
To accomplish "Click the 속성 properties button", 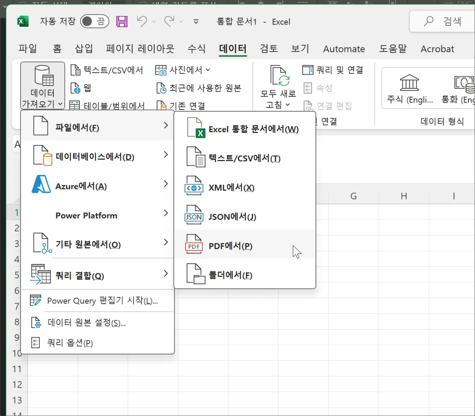I will [x=318, y=88].
